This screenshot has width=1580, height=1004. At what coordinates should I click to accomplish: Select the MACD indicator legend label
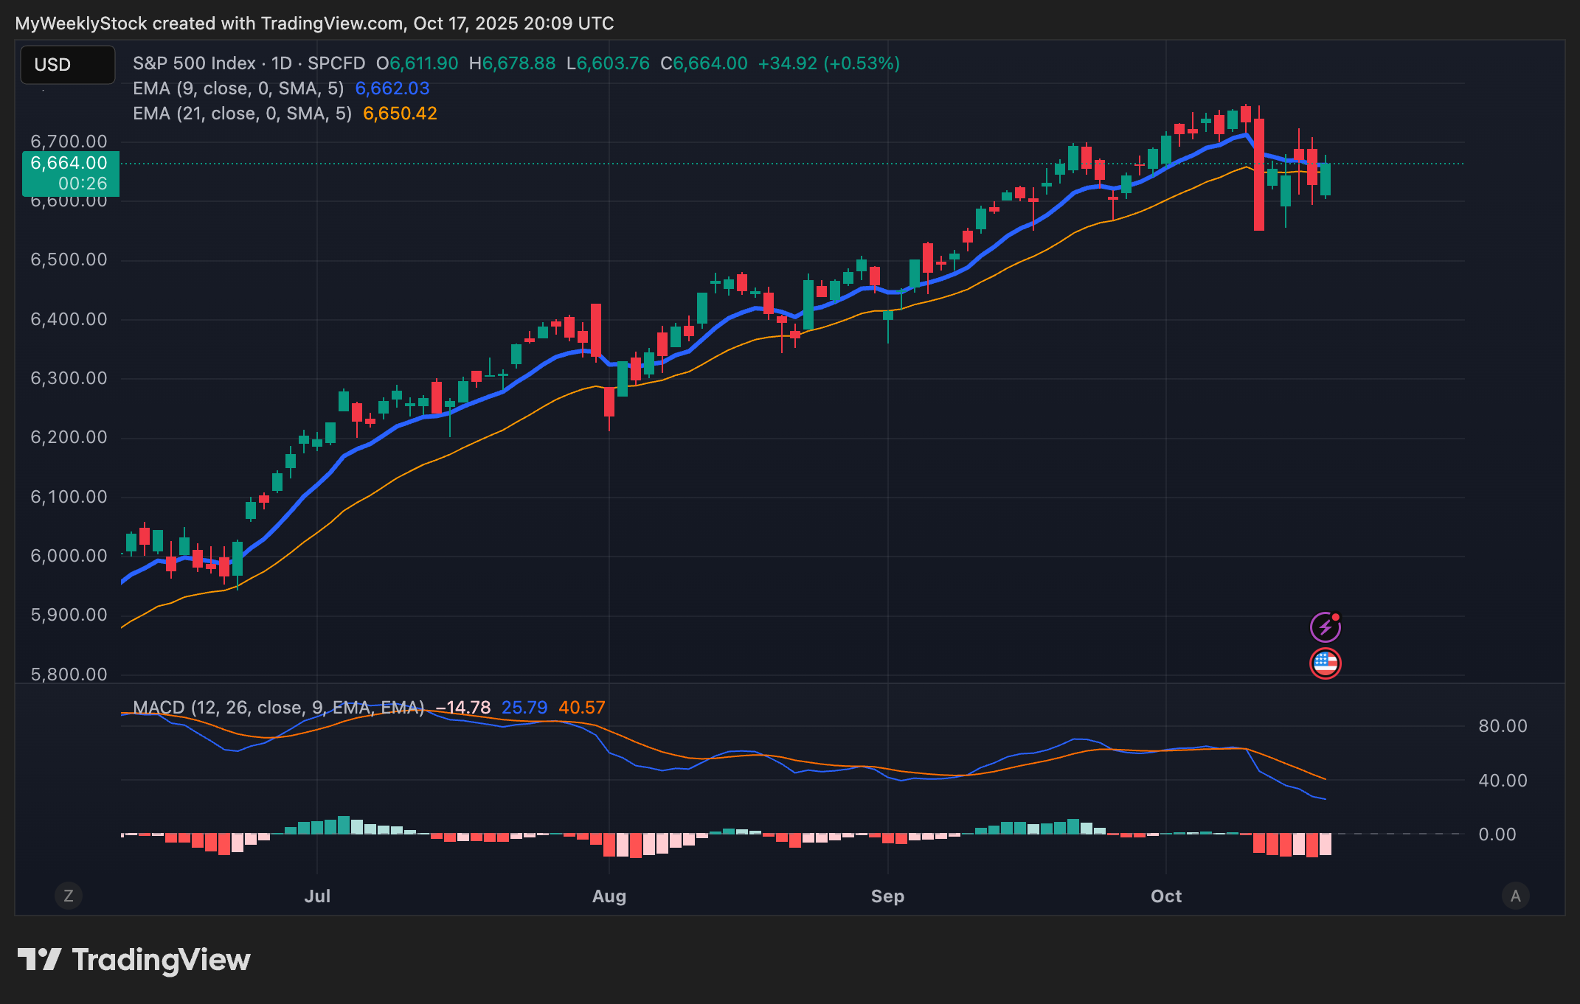point(277,708)
